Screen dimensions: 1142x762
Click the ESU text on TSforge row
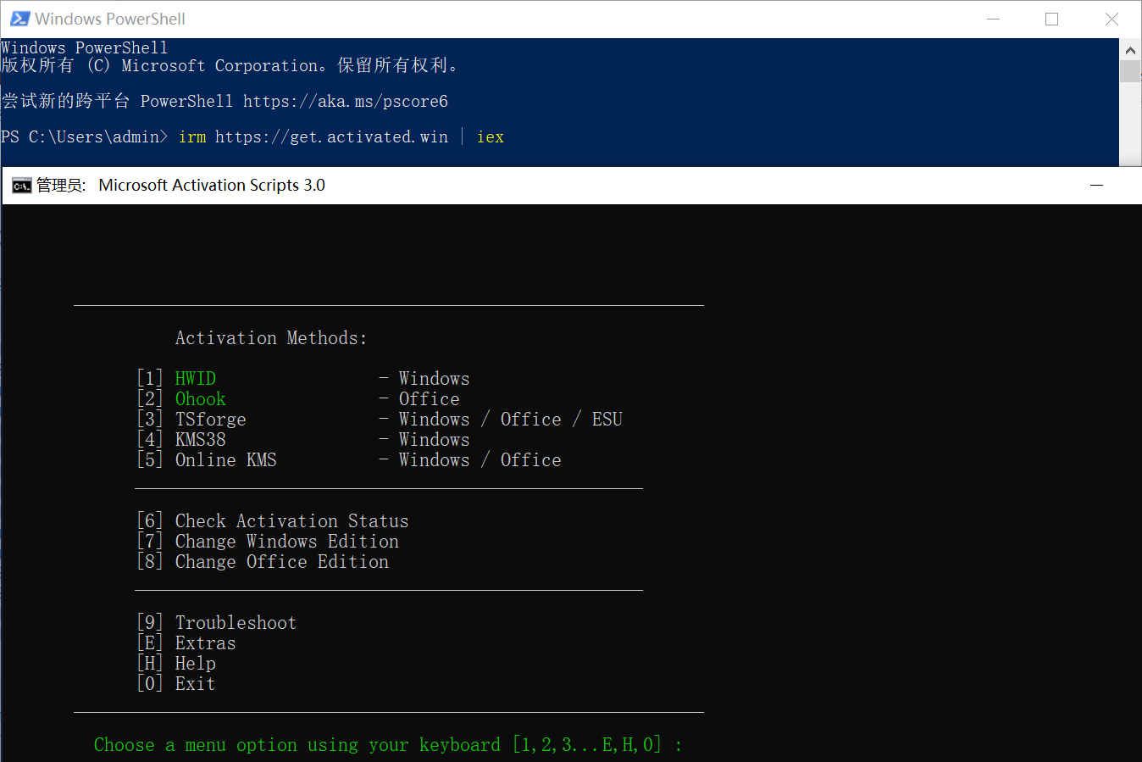pyautogui.click(x=607, y=419)
